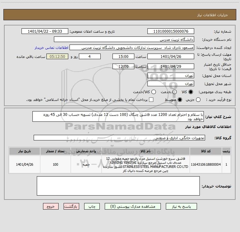Click the اطلاعات کالاهای مورد نیاز section heading
The height and width of the screenshot is (232, 240).
click(208, 127)
